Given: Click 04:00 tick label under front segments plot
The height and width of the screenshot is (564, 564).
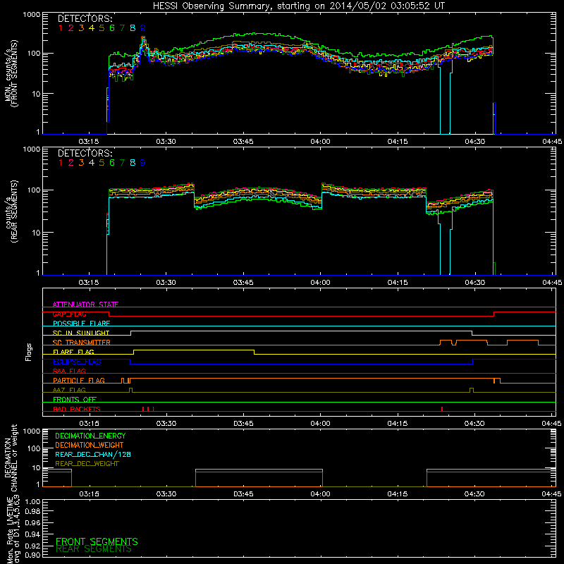Looking at the screenshot, I should tap(320, 142).
